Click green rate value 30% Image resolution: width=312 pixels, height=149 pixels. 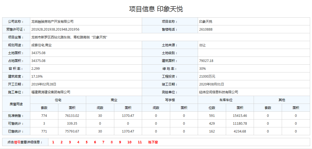click(202, 69)
